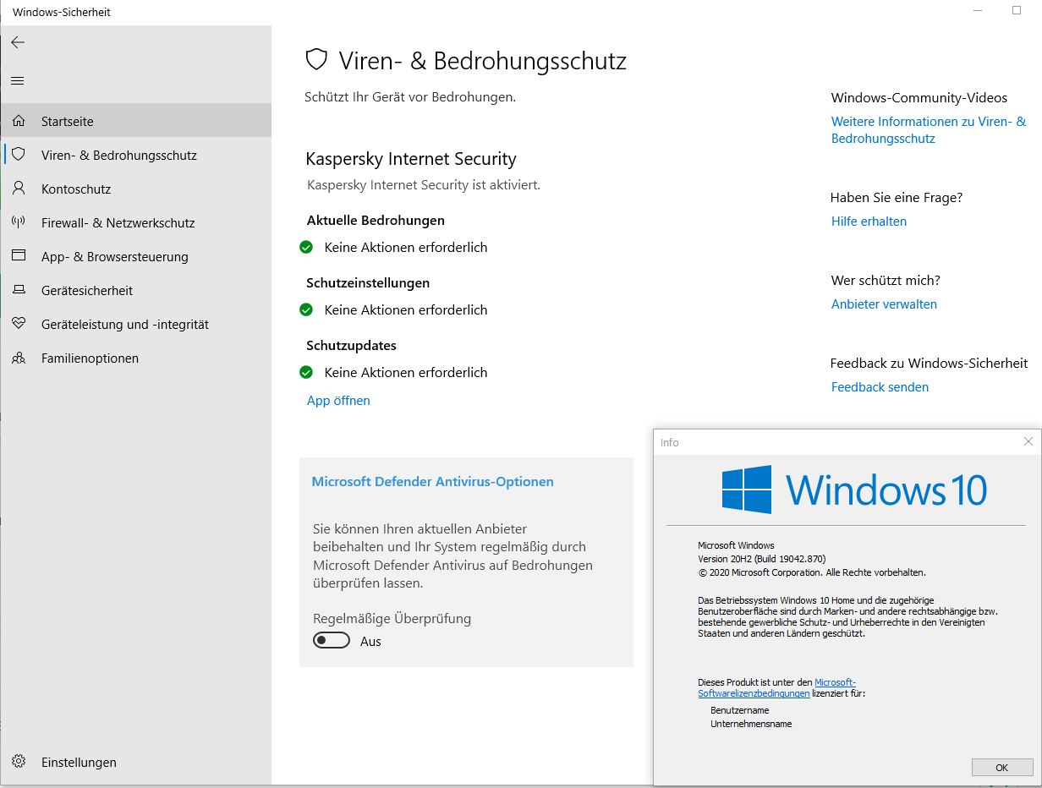Click Anbieter verwalten link

coord(884,304)
